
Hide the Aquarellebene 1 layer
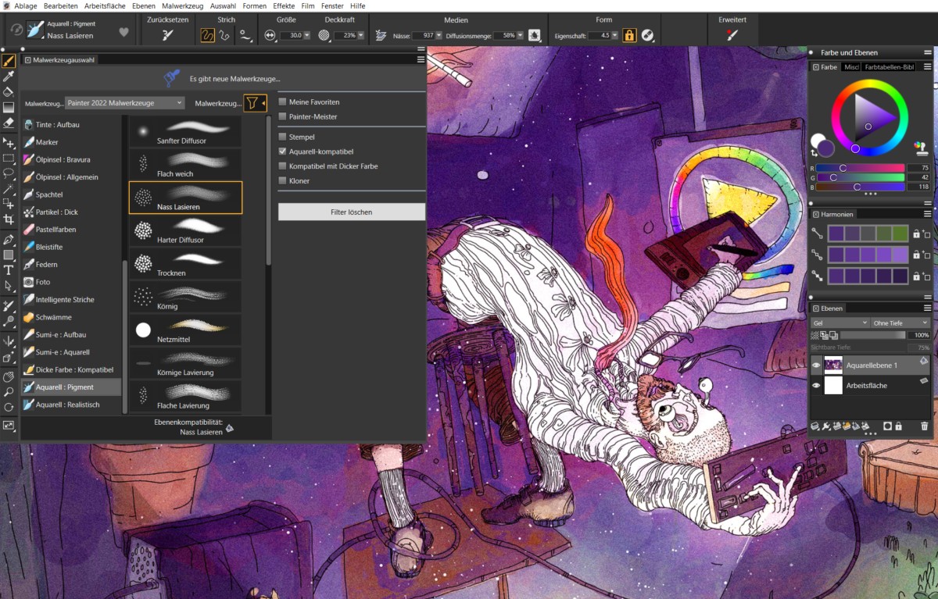[x=816, y=365]
